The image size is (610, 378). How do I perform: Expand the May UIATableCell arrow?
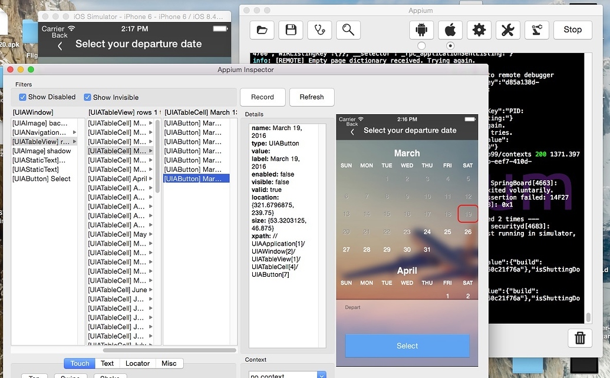[x=150, y=234]
